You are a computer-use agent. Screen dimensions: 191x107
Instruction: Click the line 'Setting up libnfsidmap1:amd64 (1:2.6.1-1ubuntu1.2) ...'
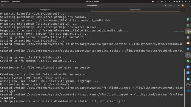point(46,37)
